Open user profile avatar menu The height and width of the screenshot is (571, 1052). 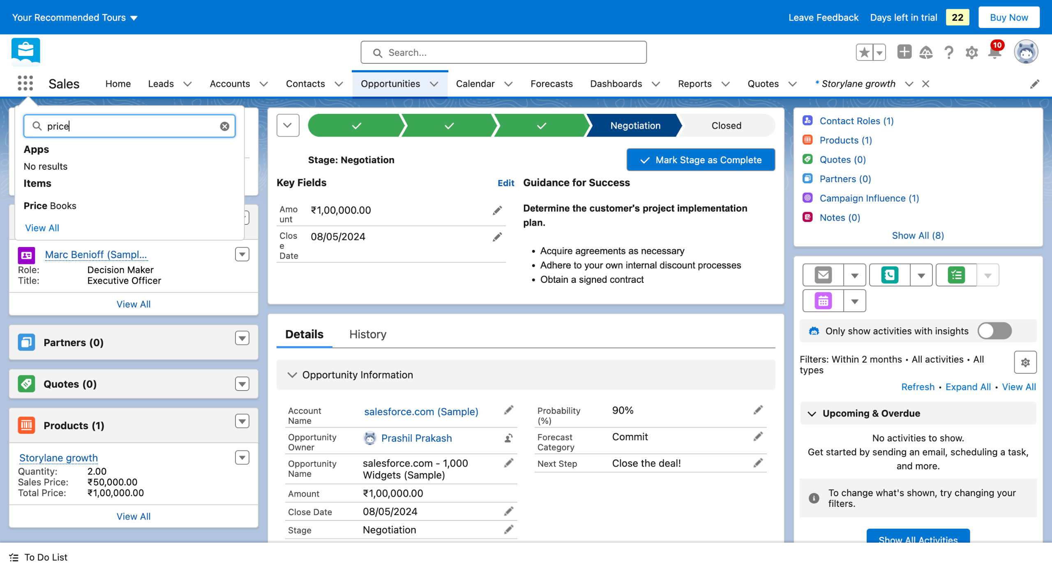[1026, 52]
